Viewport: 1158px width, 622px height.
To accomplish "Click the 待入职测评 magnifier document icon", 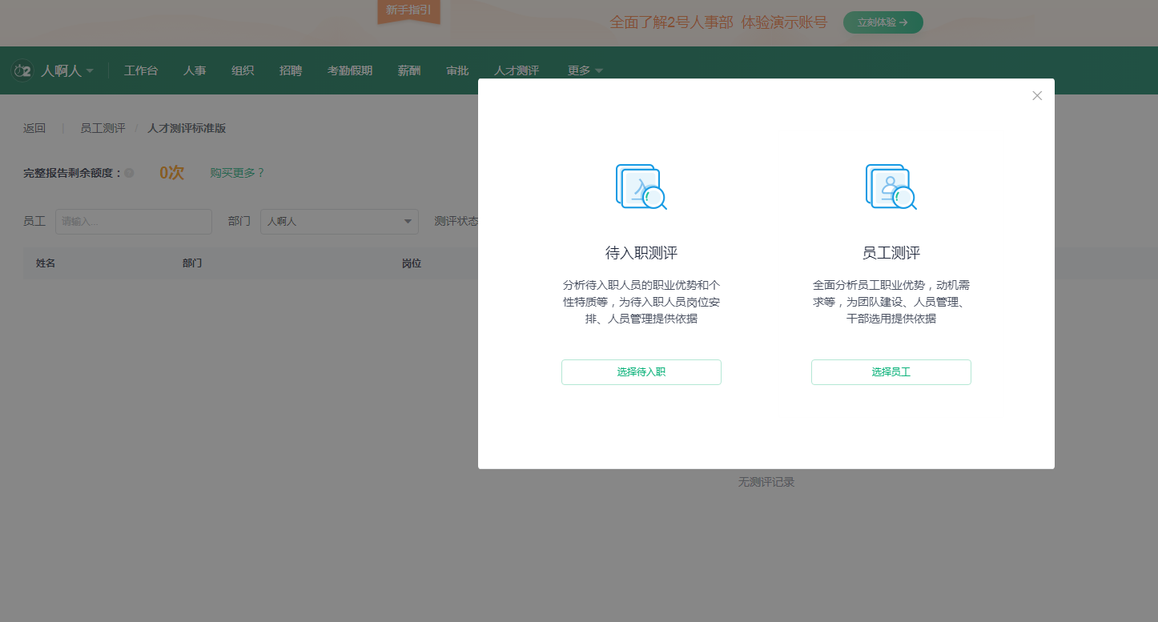I will 641,187.
